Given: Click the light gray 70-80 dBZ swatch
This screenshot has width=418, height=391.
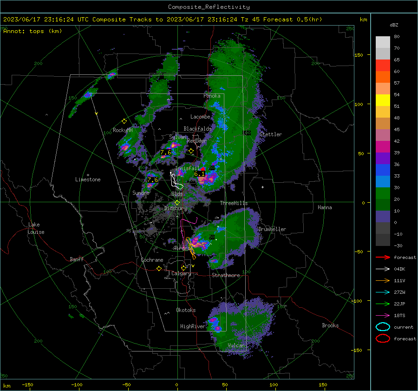Looking at the screenshot, I should coord(383,42).
